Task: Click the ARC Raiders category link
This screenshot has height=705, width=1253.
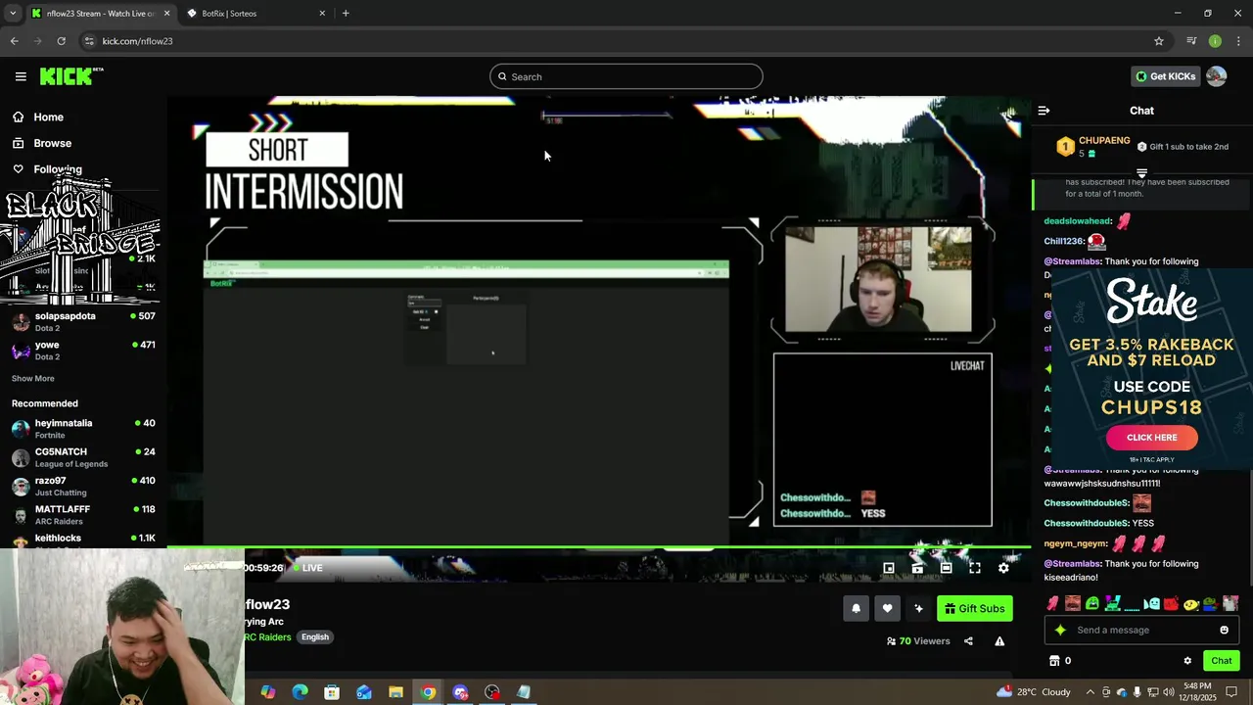Action: pos(268,637)
